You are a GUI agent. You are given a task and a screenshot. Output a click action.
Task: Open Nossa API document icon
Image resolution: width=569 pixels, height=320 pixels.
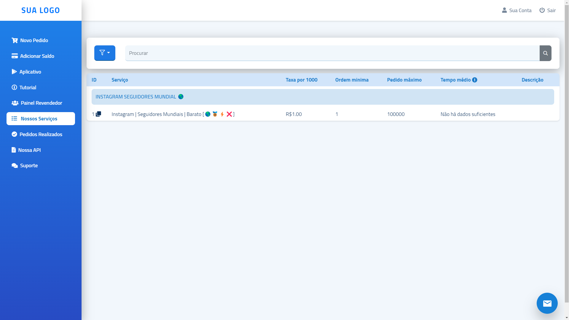[14, 150]
